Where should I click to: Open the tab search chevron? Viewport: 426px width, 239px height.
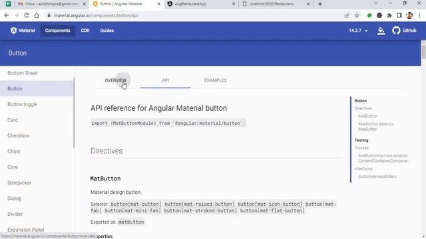[376, 3]
